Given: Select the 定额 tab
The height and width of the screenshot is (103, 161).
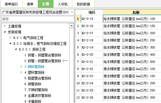Looking at the screenshot, I should (x=46, y=4).
